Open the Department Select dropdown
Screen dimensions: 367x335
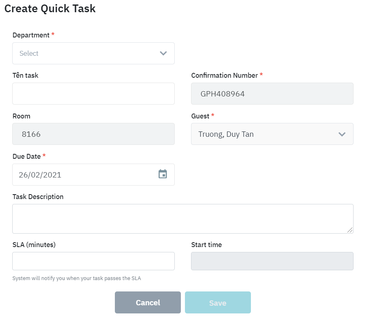coord(93,53)
